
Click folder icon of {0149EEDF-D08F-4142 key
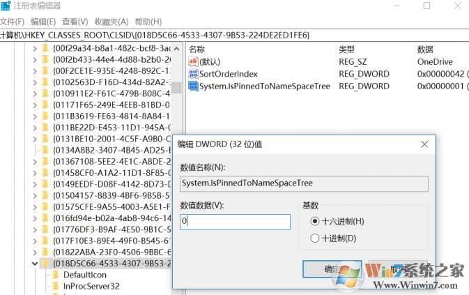(x=45, y=184)
